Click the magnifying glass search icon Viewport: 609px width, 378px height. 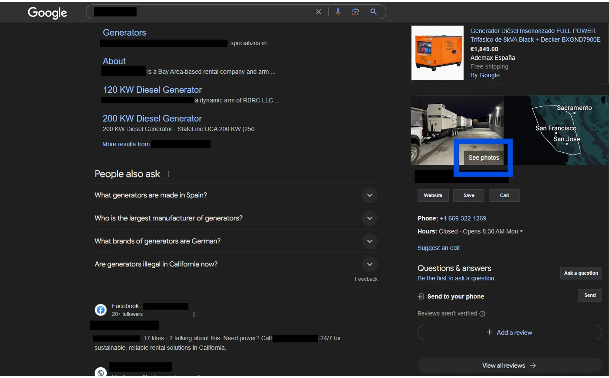(x=373, y=12)
